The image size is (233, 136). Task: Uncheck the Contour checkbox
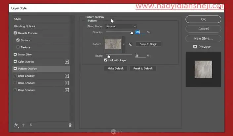pos(18,40)
